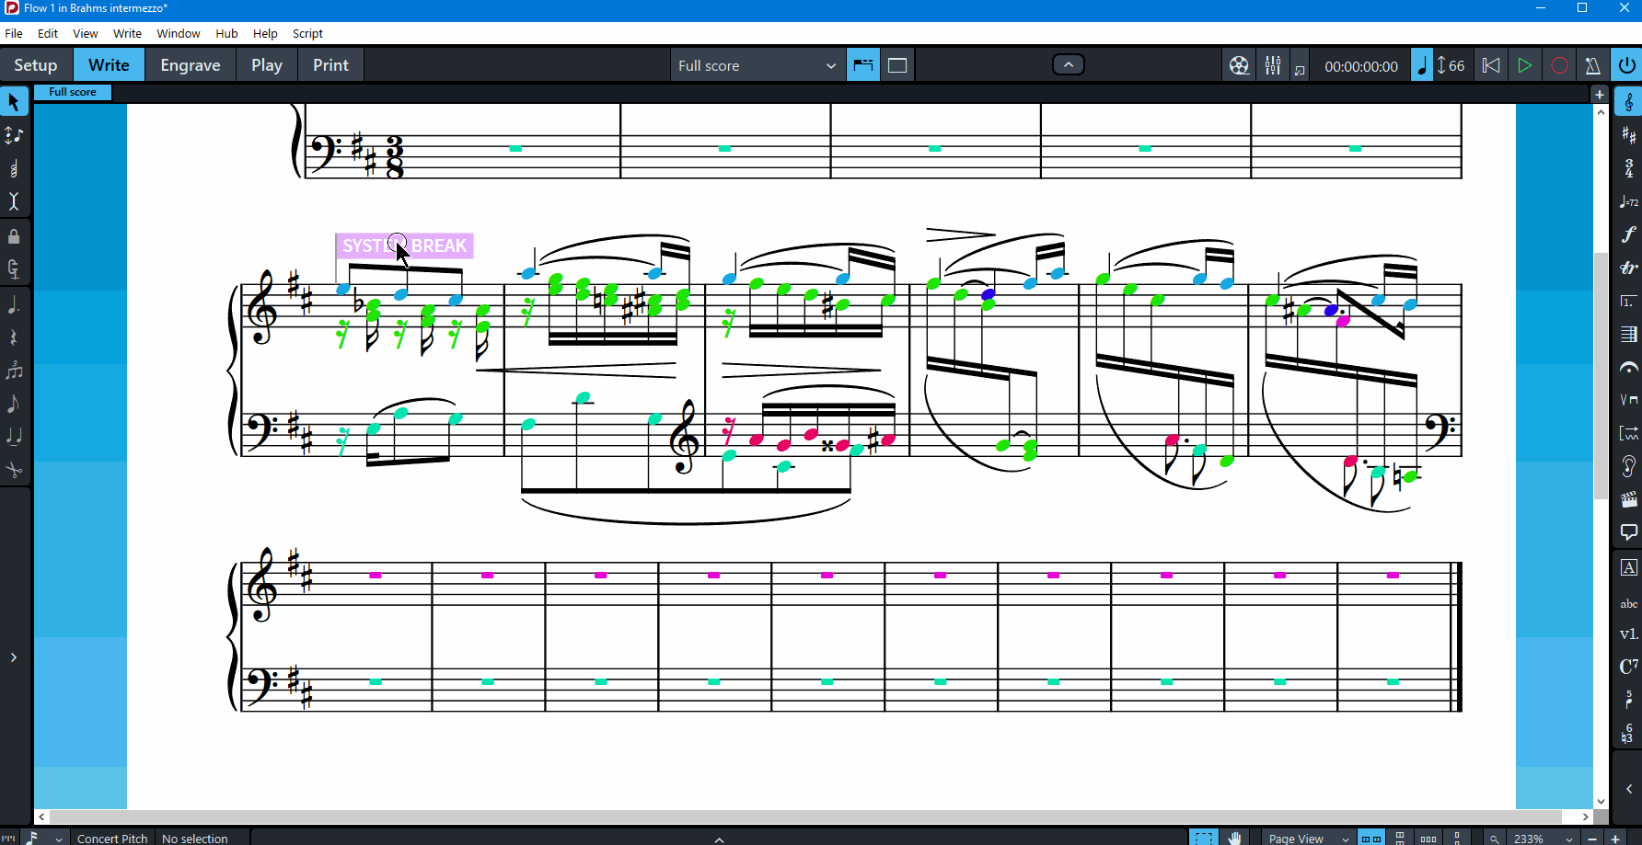Switch to Print mode

coord(330,65)
